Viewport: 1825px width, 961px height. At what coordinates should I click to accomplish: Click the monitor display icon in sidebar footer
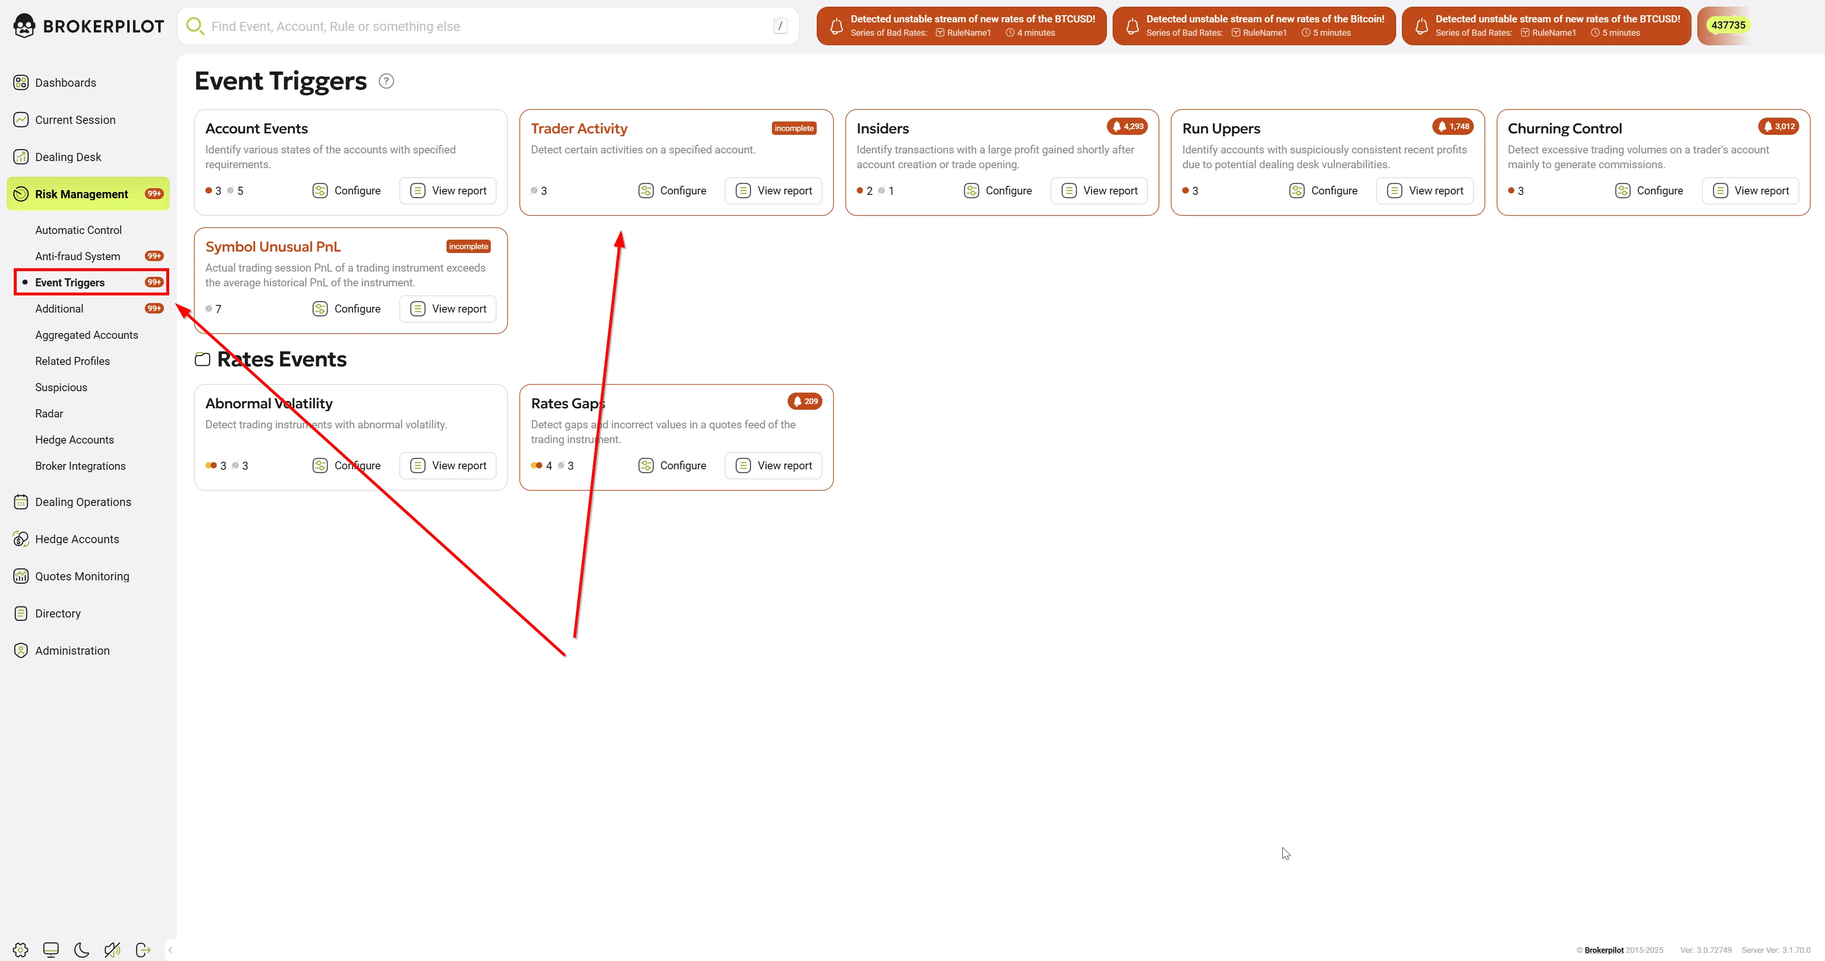coord(51,950)
